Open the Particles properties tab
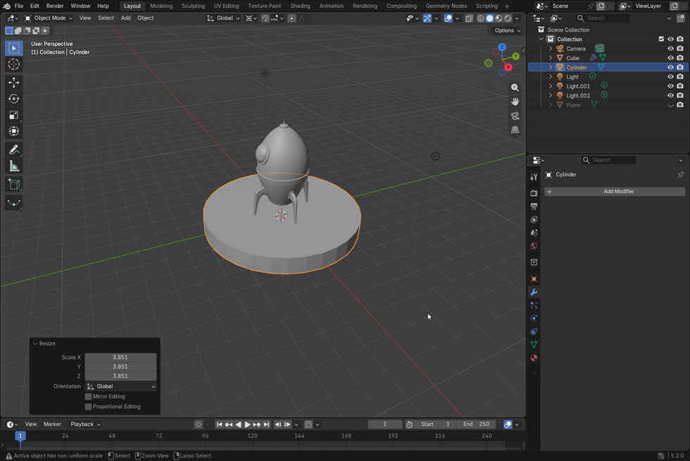Screen dimensions: 690x461 pyautogui.click(x=534, y=305)
